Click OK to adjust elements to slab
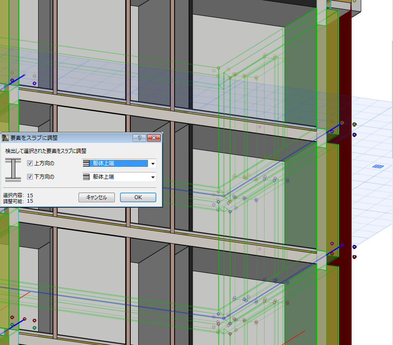This screenshot has height=345, width=393. pos(138,197)
